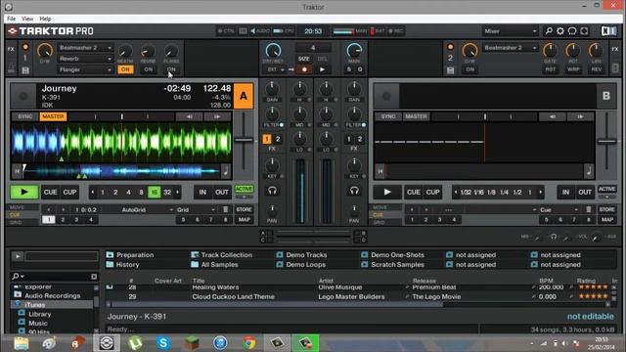Open Mixer layout dropdown in header
The height and width of the screenshot is (352, 626).
tap(511, 31)
